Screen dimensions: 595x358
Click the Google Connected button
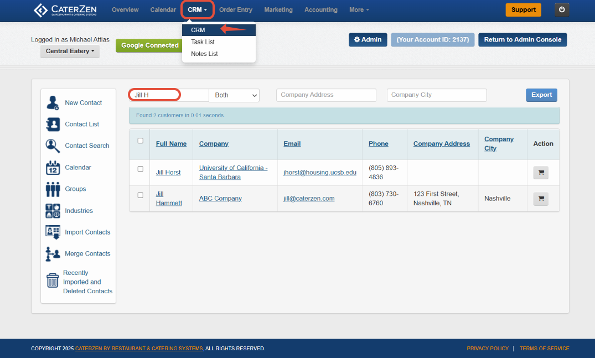click(149, 45)
